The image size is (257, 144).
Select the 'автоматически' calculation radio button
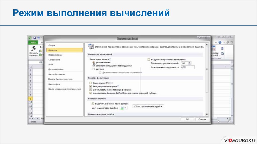coord(94,62)
